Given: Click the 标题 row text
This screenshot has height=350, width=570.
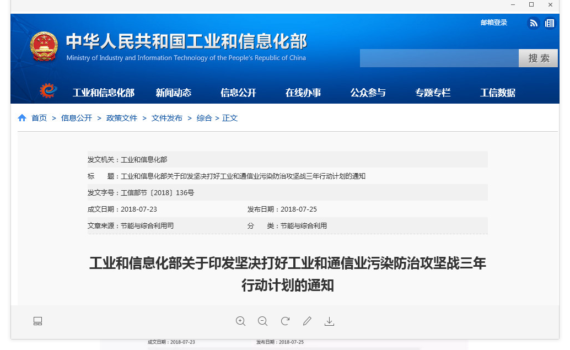Looking at the screenshot, I should 227,176.
